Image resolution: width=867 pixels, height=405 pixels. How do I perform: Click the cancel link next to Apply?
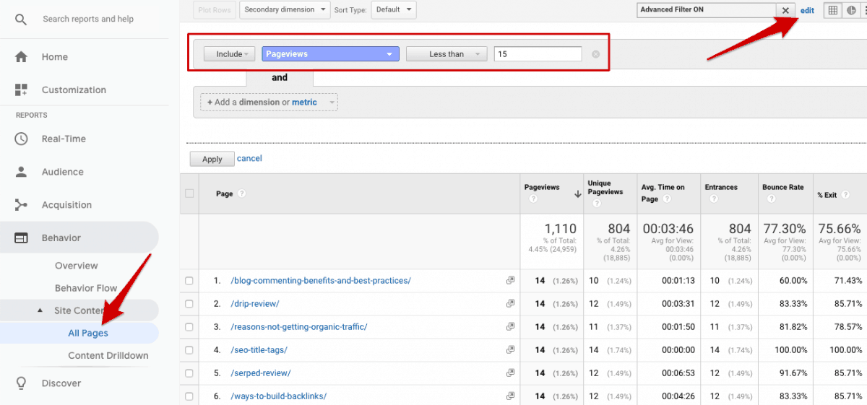[249, 158]
